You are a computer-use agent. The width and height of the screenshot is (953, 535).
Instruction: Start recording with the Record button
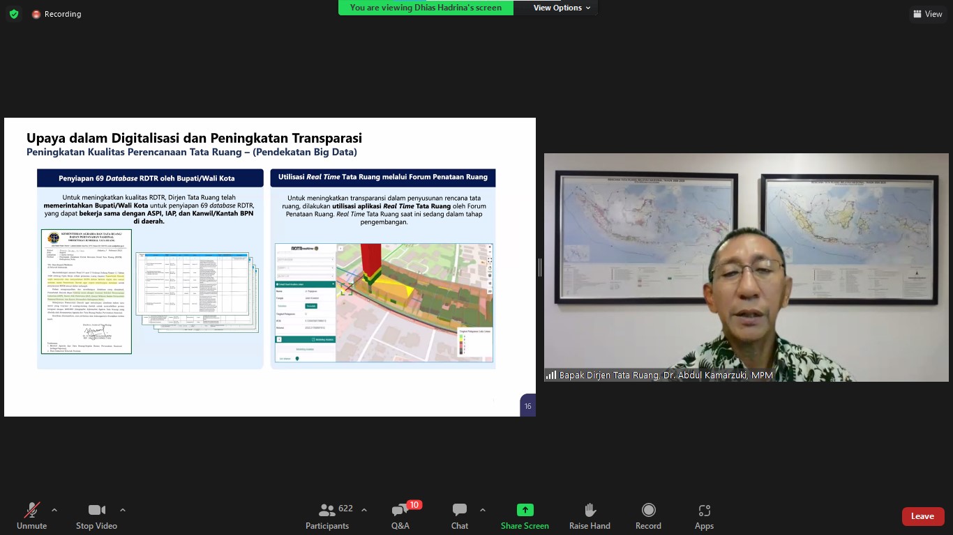click(648, 515)
